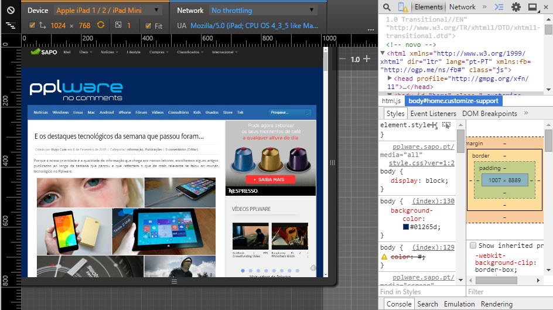The image size is (553, 310).
Task: Open the style.css?ver=1:2 source link
Action: pos(421,163)
